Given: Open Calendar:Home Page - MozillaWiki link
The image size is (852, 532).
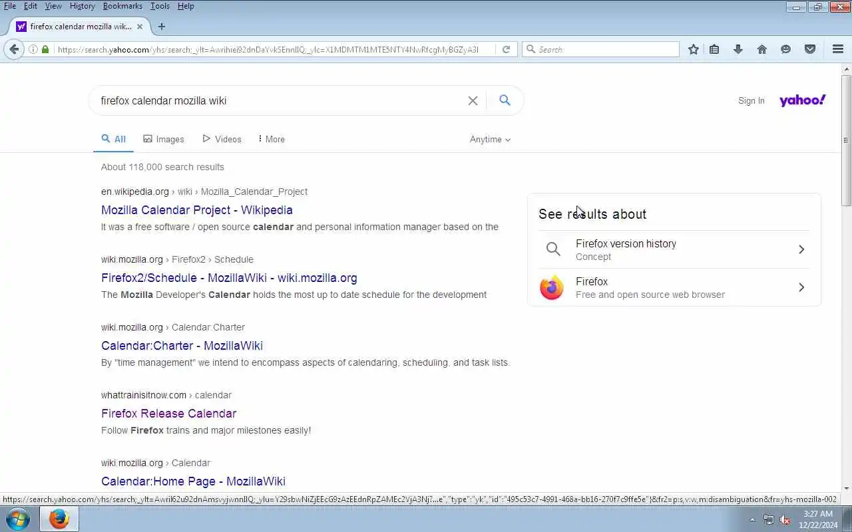Looking at the screenshot, I should [193, 481].
